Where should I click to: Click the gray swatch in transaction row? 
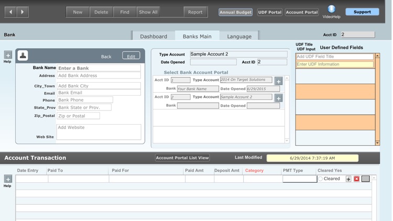tap(366, 179)
